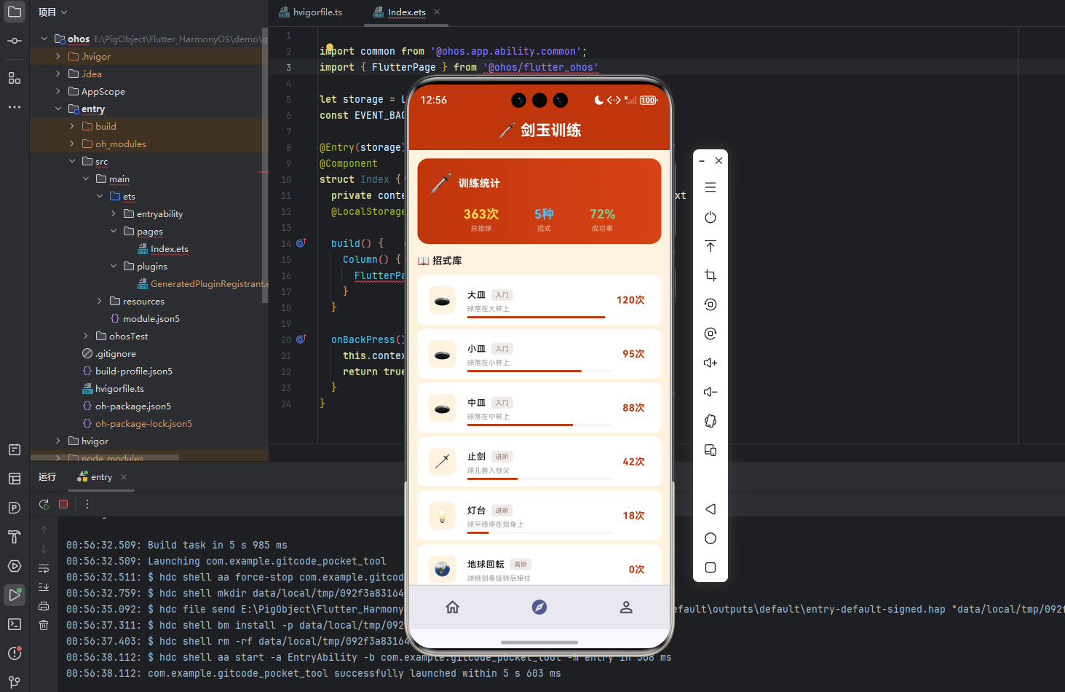The image size is (1065, 692).
Task: Expand the .hvigor folder
Action: [58, 56]
